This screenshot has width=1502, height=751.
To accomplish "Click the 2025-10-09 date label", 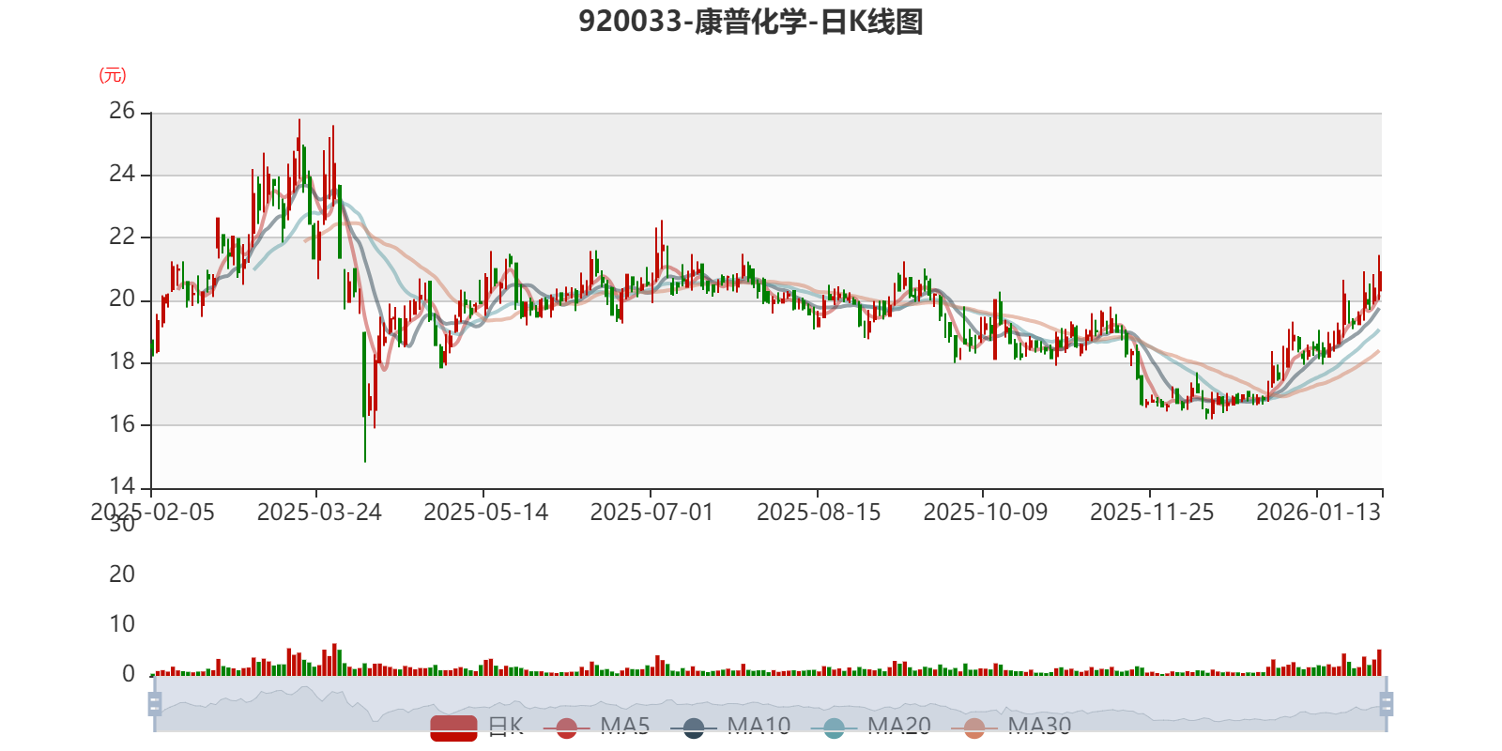I will (x=985, y=513).
